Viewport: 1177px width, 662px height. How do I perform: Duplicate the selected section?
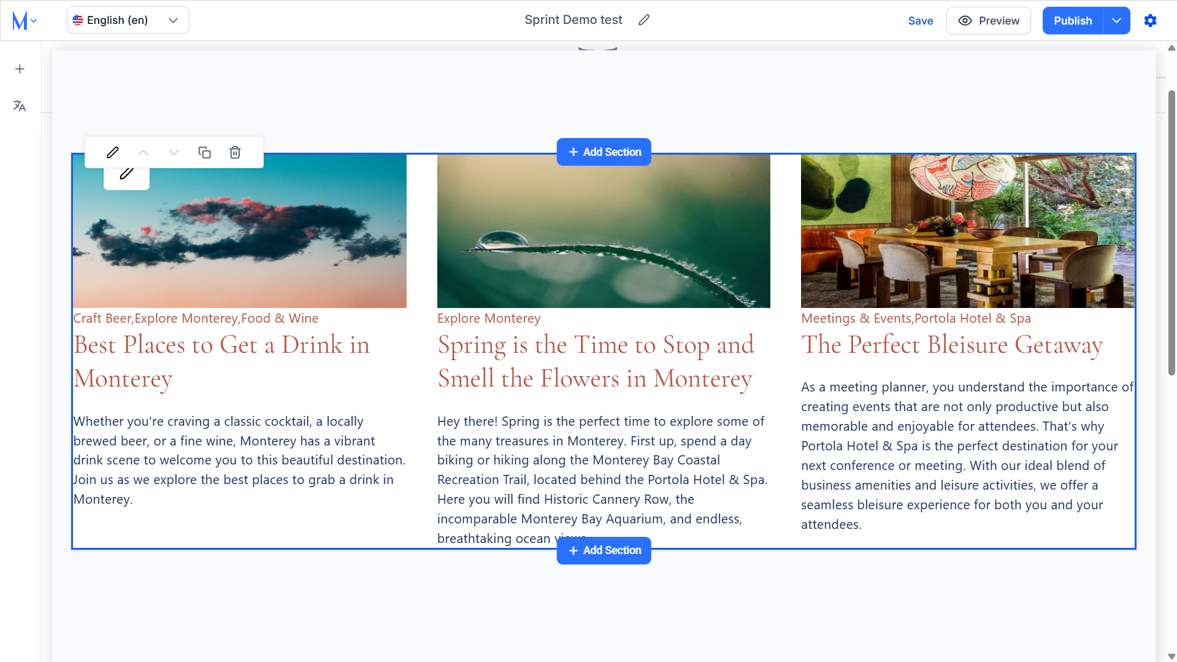click(x=204, y=152)
